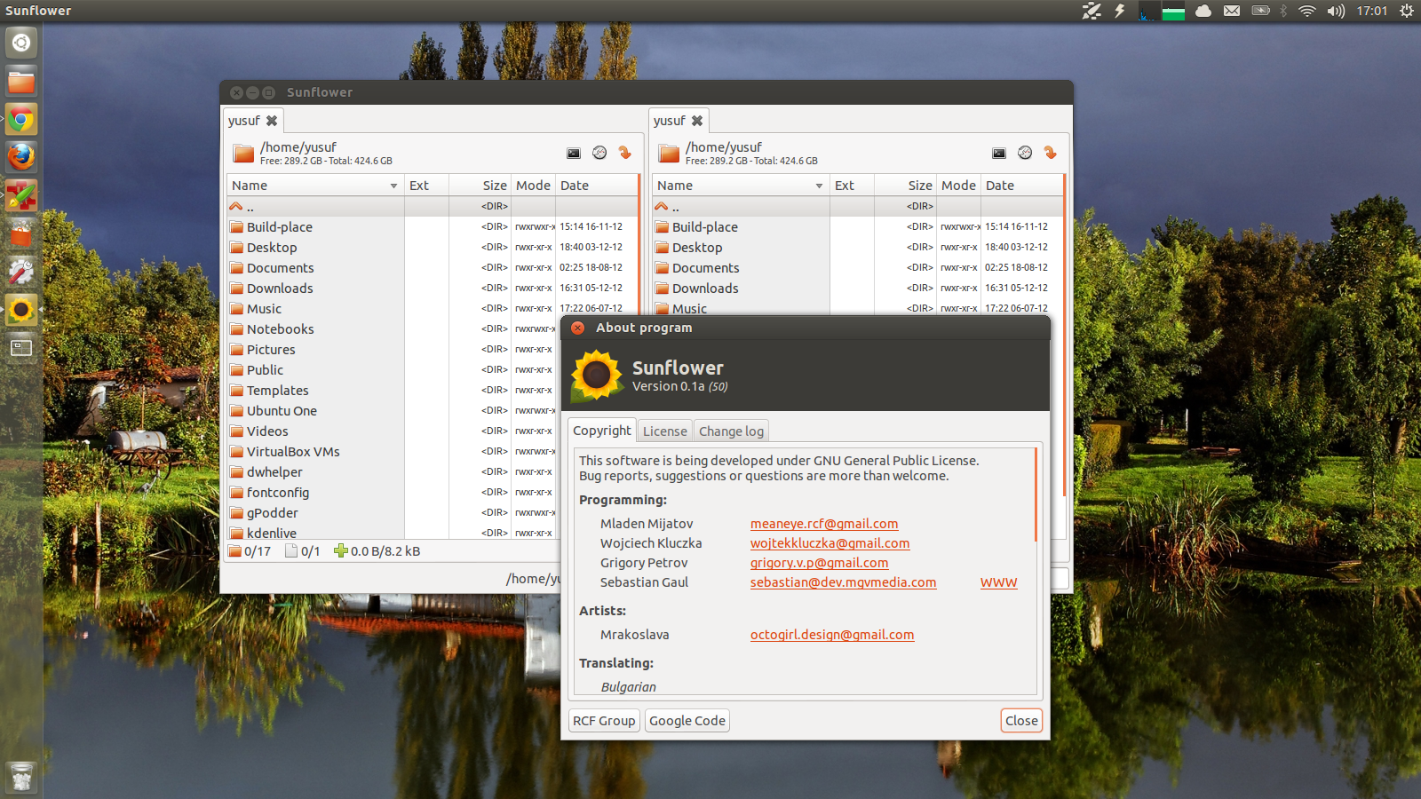Open the sebastian@dev.mgvmedia.com email link
Viewport: 1421px width, 799px height.
tap(844, 582)
